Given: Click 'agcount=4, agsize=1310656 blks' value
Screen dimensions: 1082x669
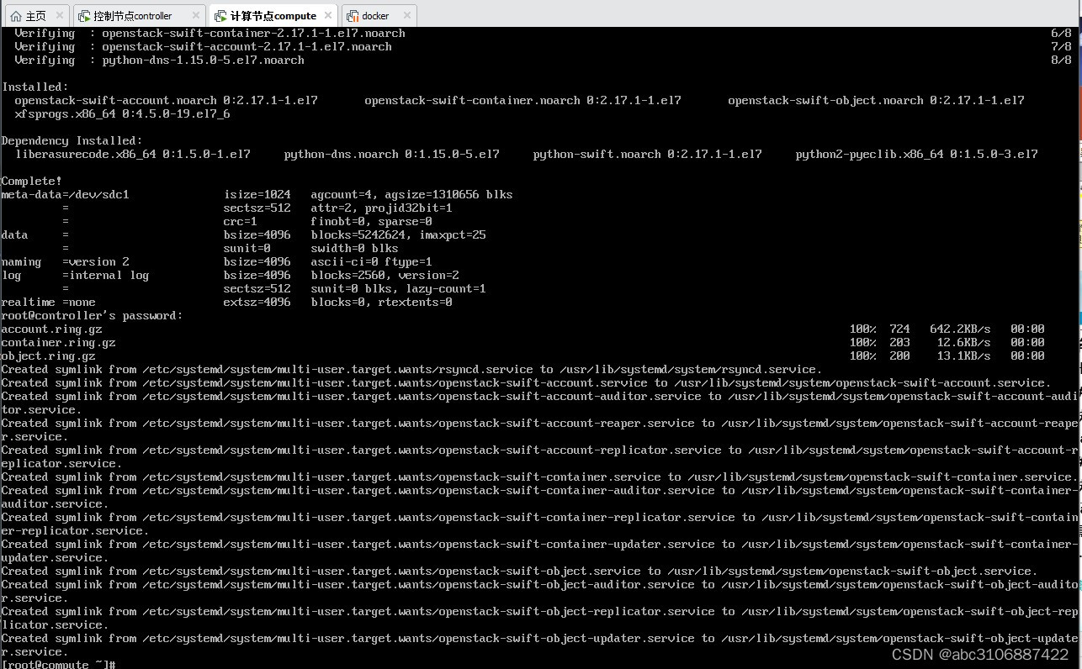Looking at the screenshot, I should point(411,195).
